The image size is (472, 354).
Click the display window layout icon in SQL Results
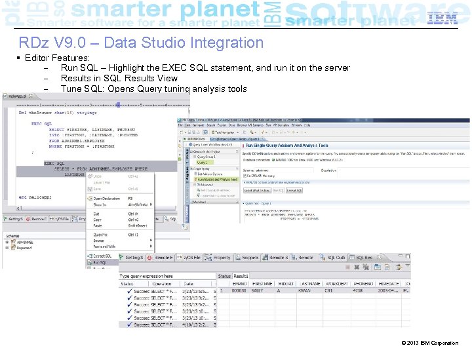pos(377,267)
